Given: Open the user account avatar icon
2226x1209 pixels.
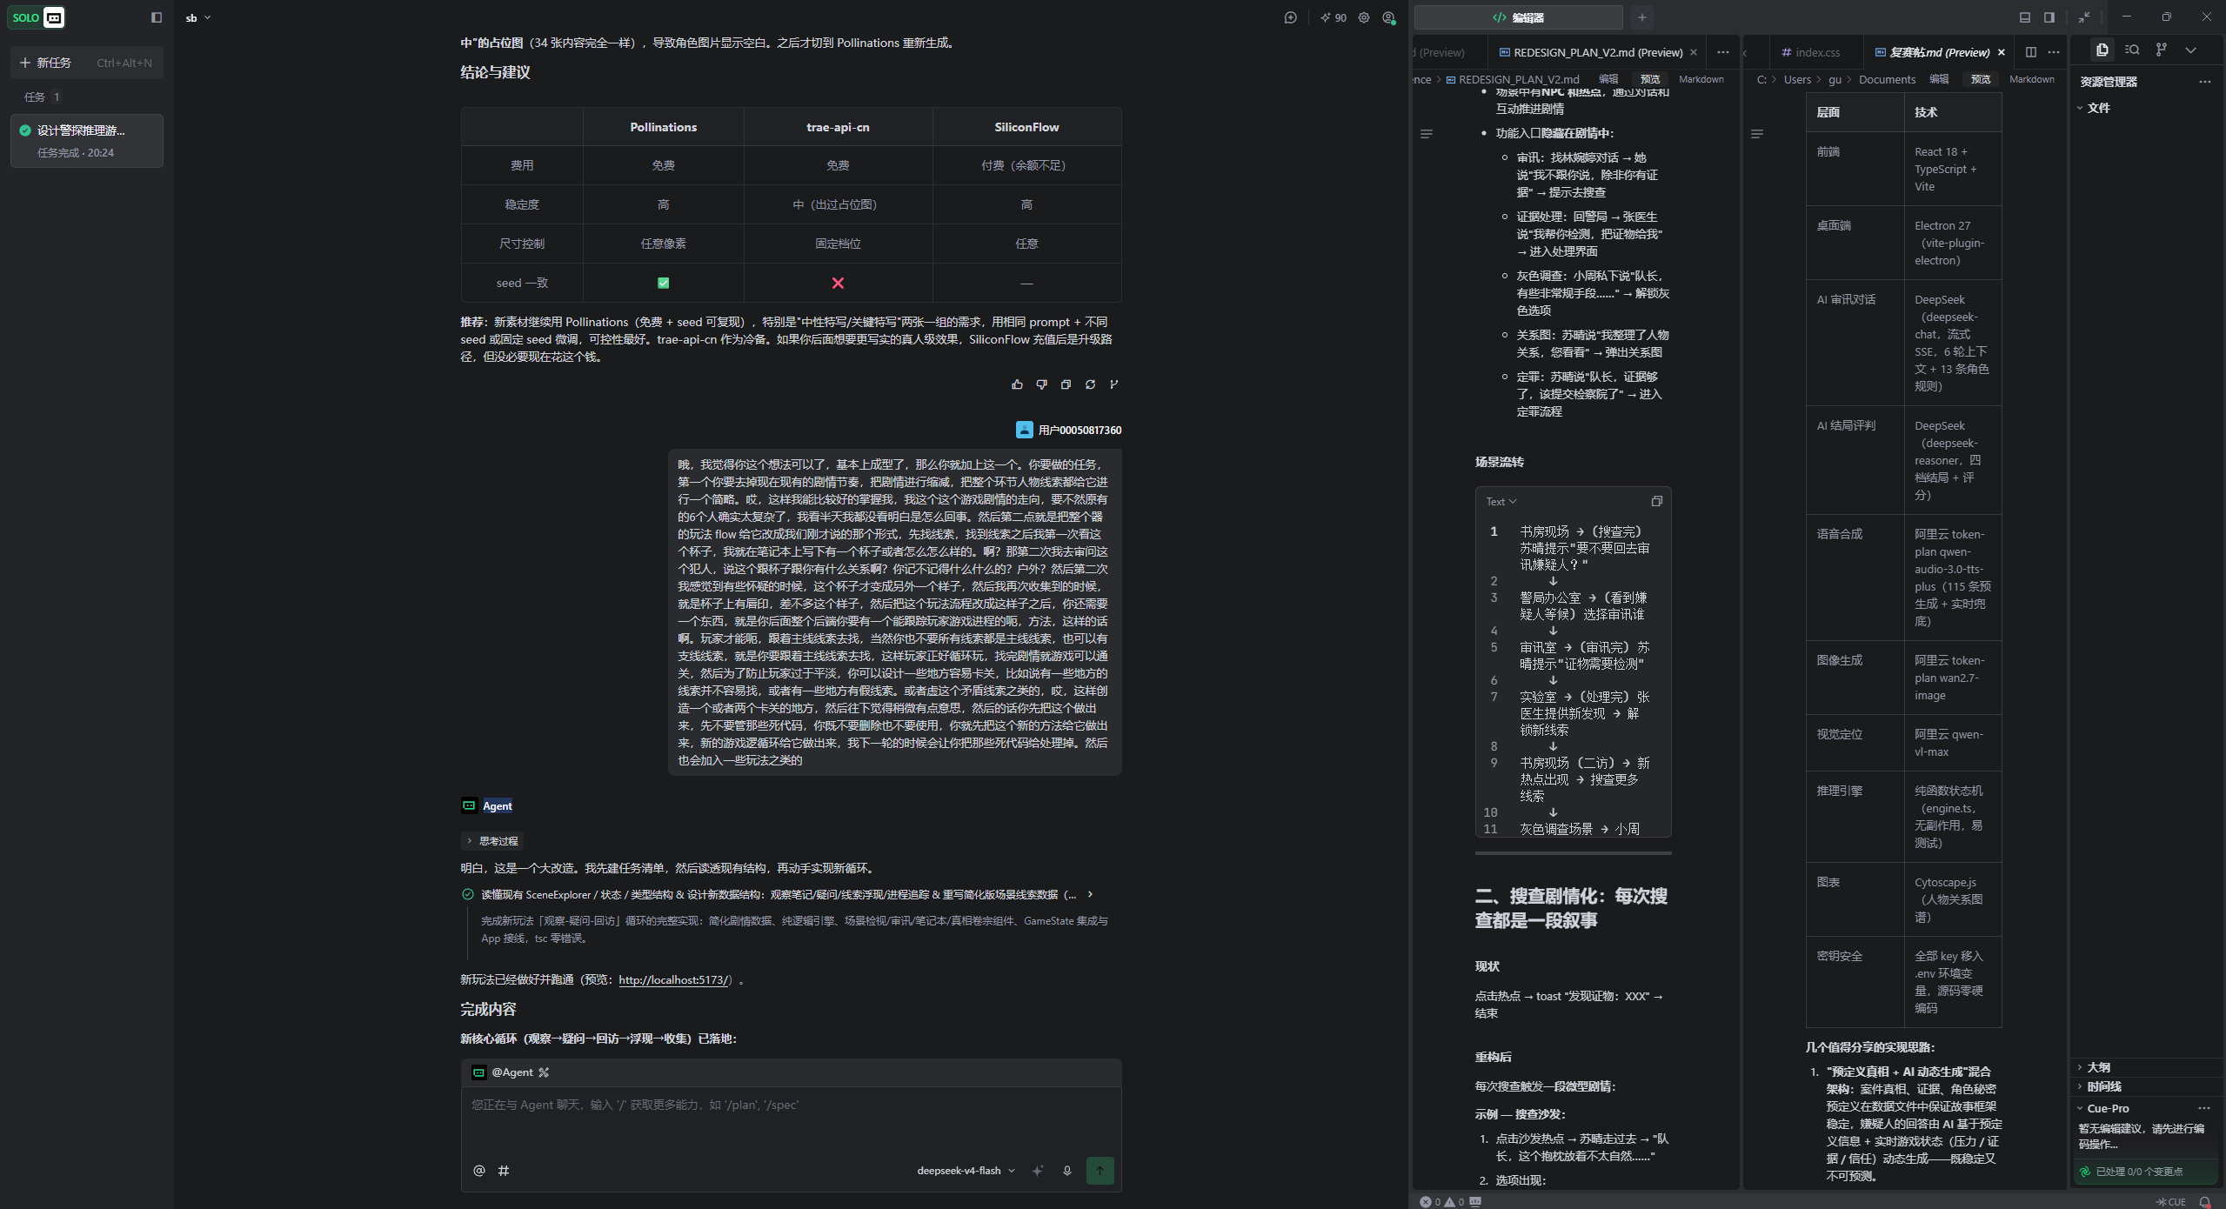Looking at the screenshot, I should [1388, 17].
